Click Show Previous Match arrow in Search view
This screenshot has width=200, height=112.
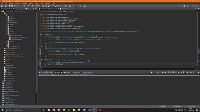click(x=154, y=72)
